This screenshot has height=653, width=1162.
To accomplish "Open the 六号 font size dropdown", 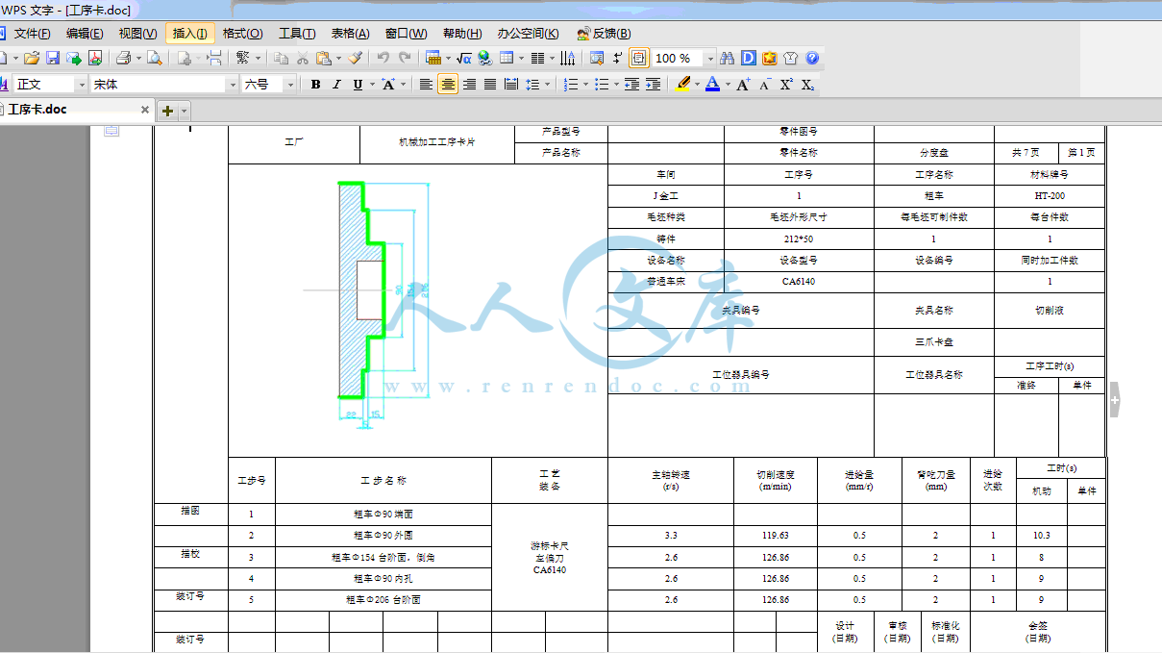I will 290,85.
